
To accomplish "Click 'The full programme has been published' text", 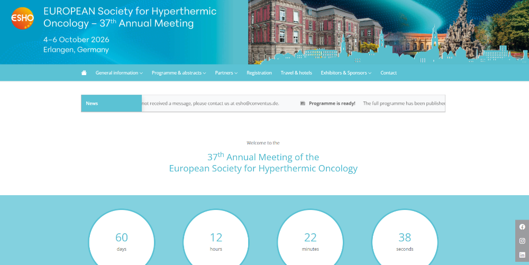I will pyautogui.click(x=404, y=104).
